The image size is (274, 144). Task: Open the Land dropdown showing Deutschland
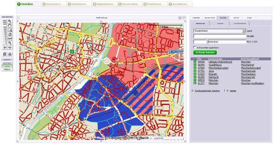click(219, 31)
